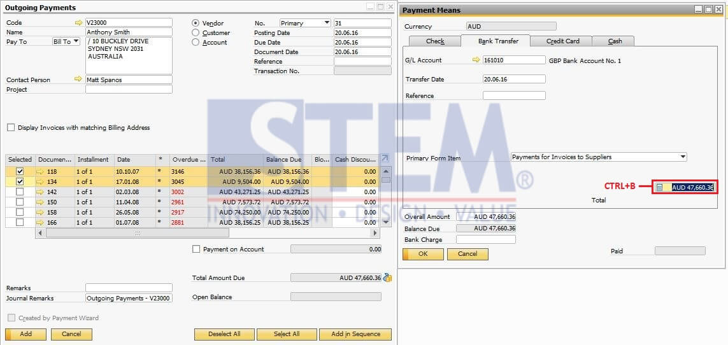Check the Selected box for document 166
The image size is (728, 345).
coord(20,223)
